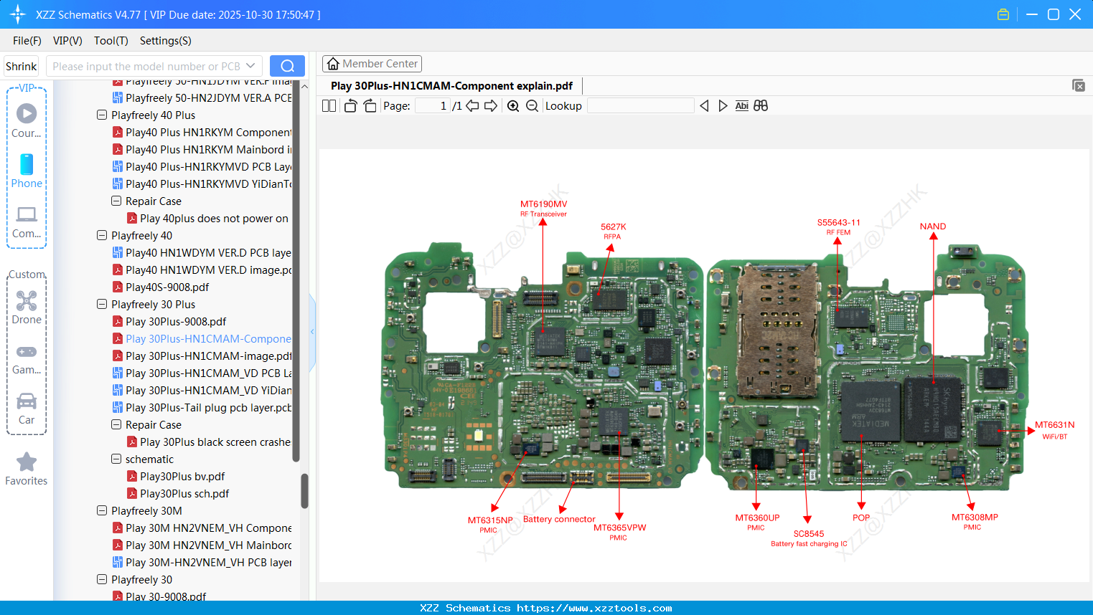The image size is (1093, 615).
Task: Open the Settings(S) menu
Action: [166, 41]
